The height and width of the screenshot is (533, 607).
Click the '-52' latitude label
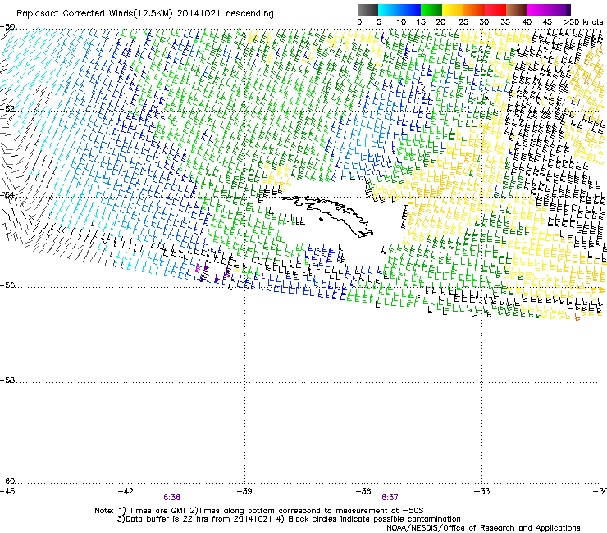click(7, 108)
